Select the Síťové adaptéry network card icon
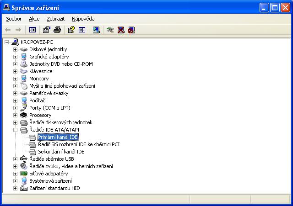The width and height of the screenshot is (293, 206). 24,174
